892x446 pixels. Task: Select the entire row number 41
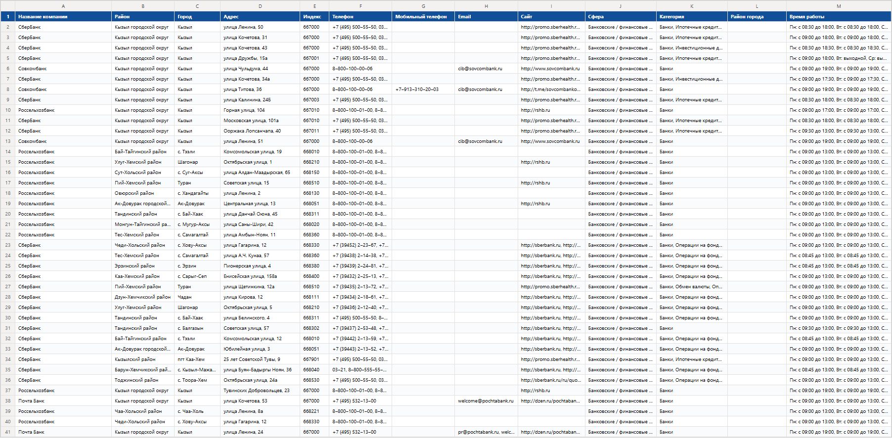point(8,432)
